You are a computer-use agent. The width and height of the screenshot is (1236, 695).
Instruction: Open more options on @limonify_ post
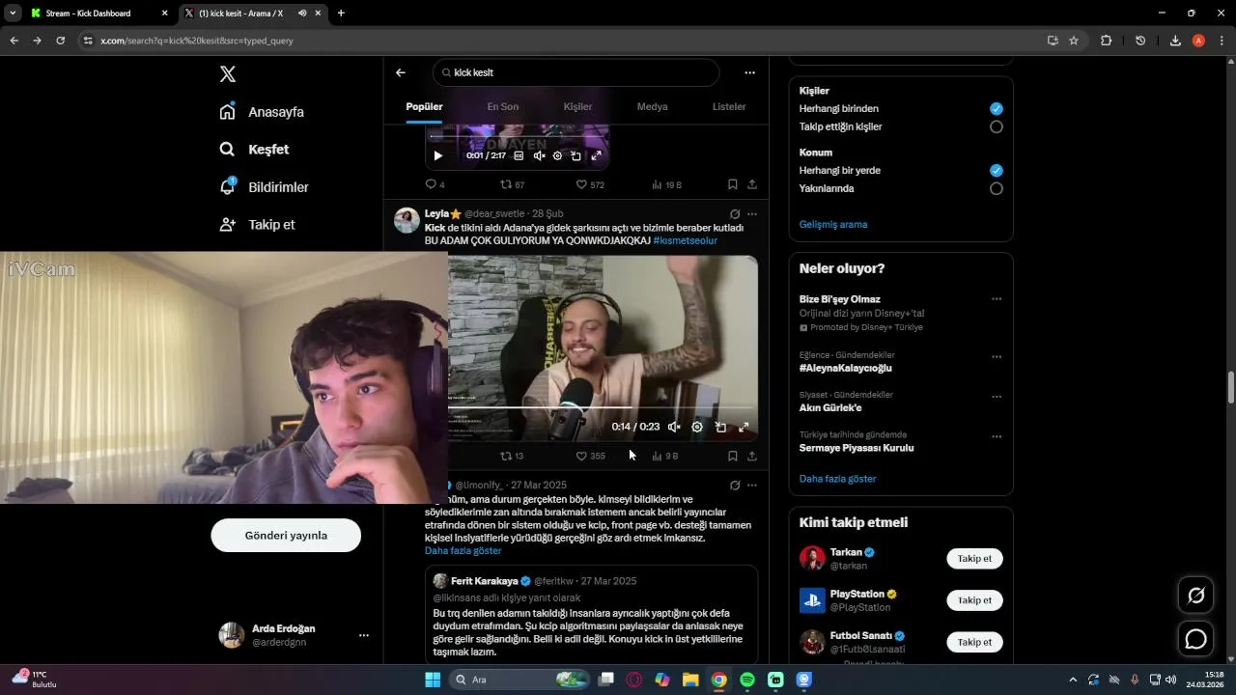tap(752, 485)
